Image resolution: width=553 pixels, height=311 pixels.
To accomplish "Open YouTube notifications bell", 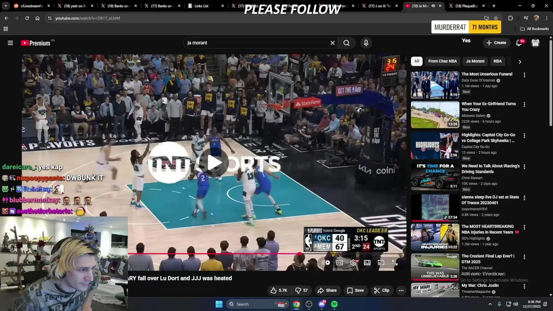I will [x=519, y=43].
